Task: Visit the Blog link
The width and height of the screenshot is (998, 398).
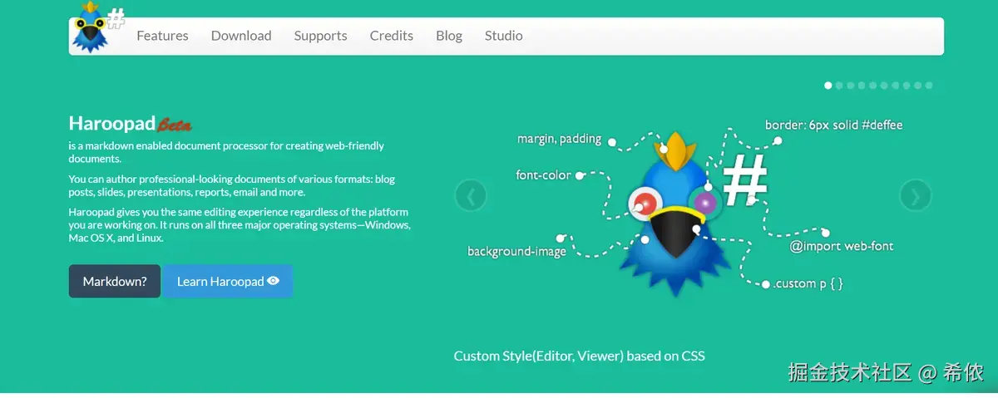Action: click(449, 36)
